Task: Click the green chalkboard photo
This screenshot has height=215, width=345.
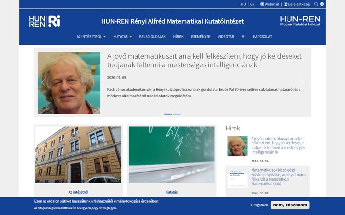Action: coord(172,155)
